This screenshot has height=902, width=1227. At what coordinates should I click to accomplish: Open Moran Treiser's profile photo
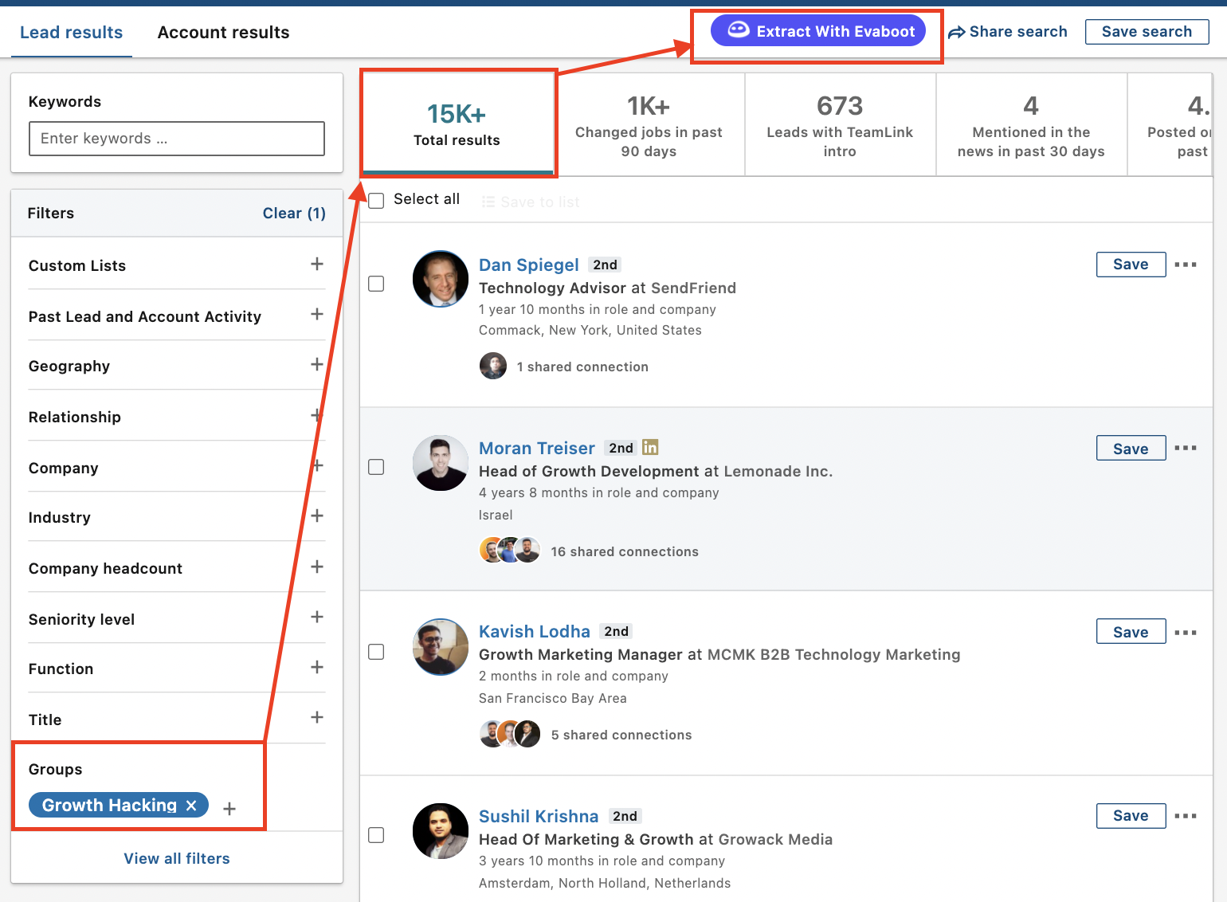441,462
